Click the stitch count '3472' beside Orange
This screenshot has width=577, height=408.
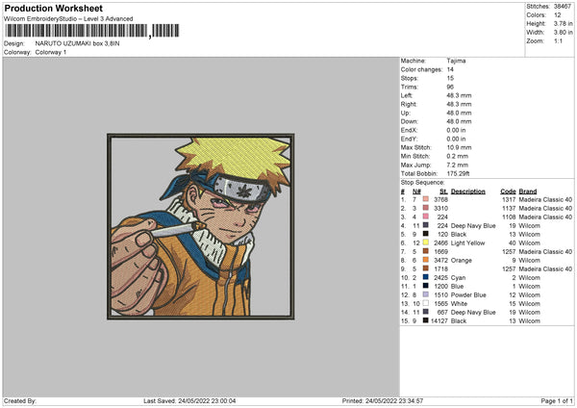440,260
